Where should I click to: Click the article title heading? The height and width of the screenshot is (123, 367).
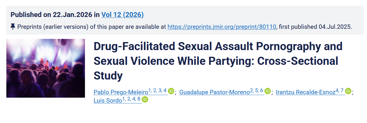coord(218,61)
